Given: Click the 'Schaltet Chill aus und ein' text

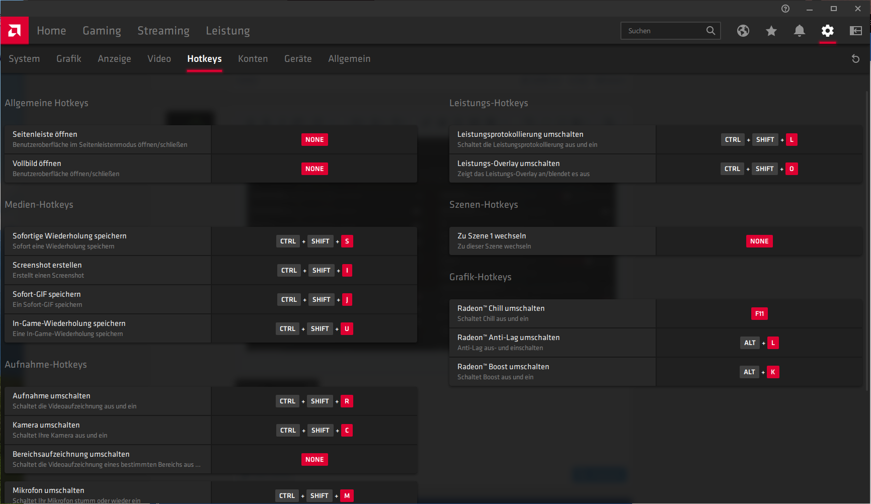Looking at the screenshot, I should tap(493, 319).
